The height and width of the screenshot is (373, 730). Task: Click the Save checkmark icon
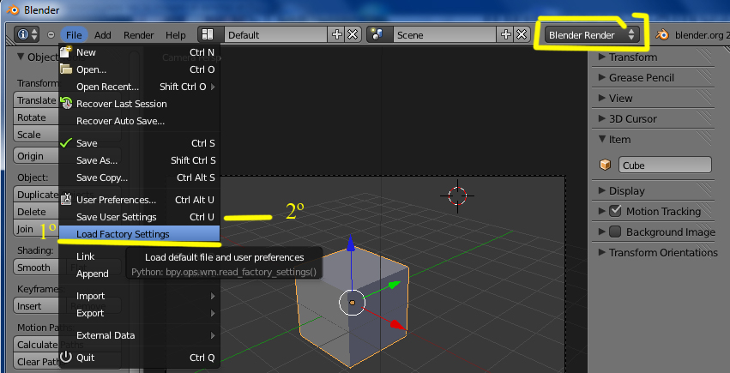tap(66, 143)
